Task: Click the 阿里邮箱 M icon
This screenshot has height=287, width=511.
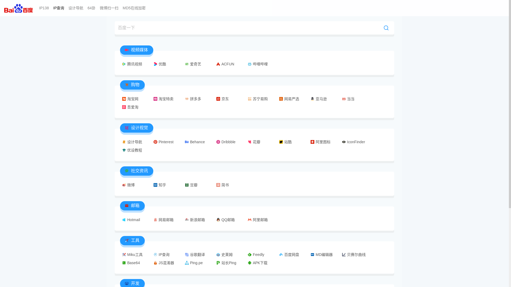Action: [x=250, y=220]
